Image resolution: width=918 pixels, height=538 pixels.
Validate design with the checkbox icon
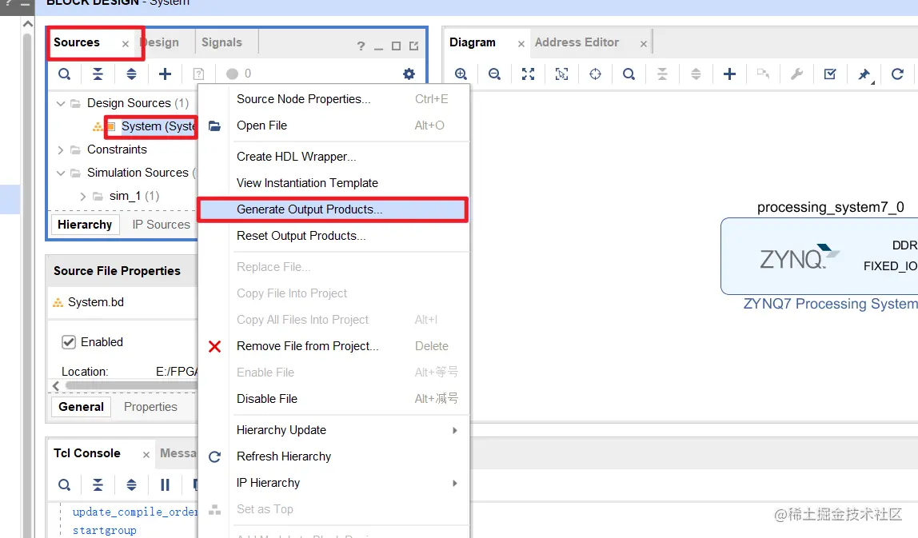(x=829, y=74)
